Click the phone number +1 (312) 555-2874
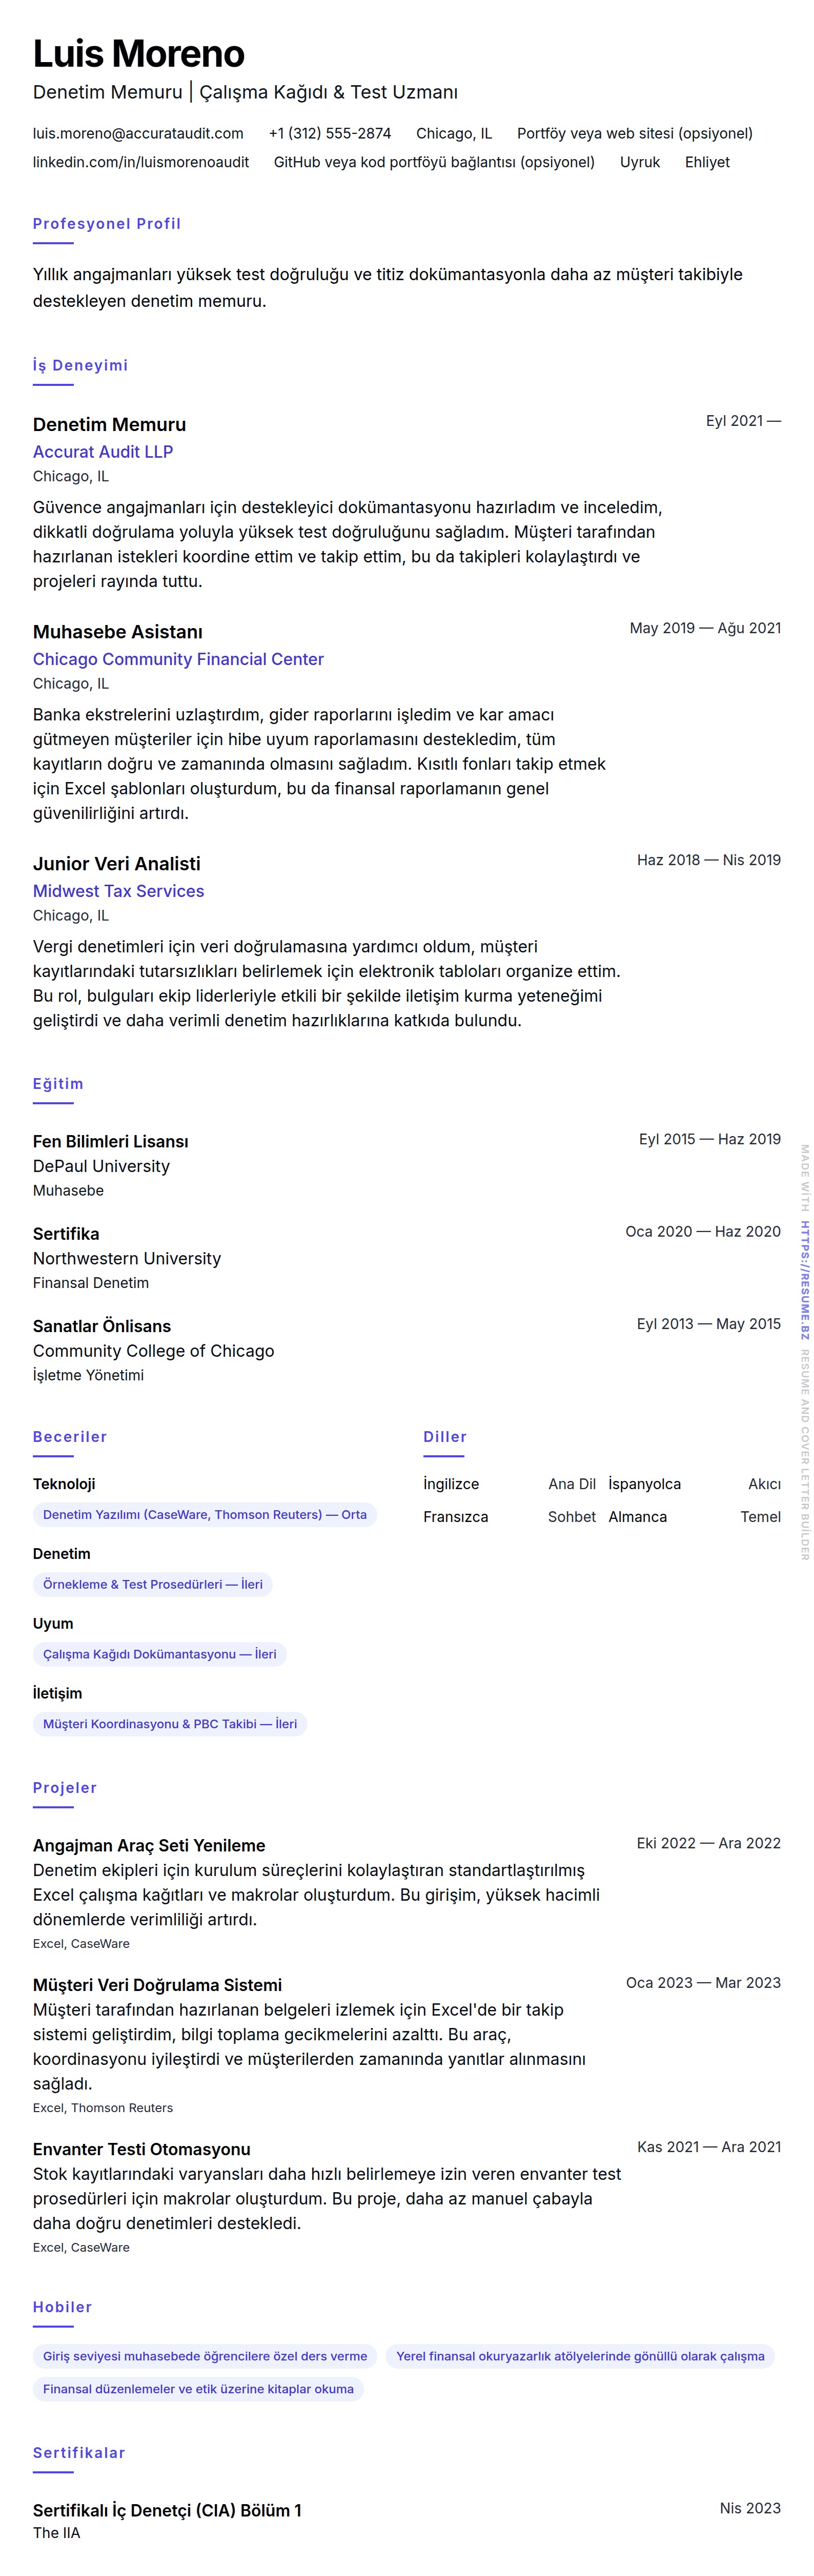Viewport: 814px width, 2576px height. pos(330,134)
